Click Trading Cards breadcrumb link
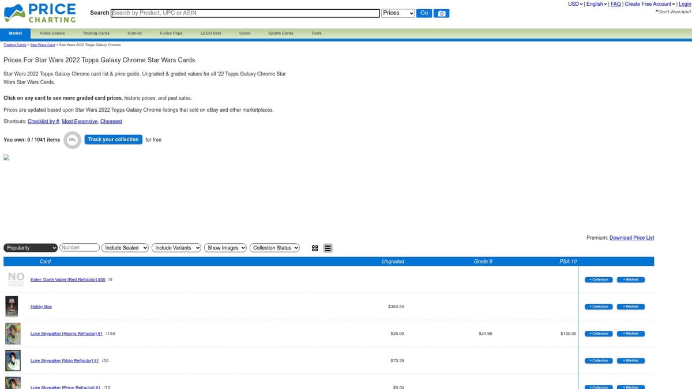Image resolution: width=692 pixels, height=389 pixels. click(15, 45)
